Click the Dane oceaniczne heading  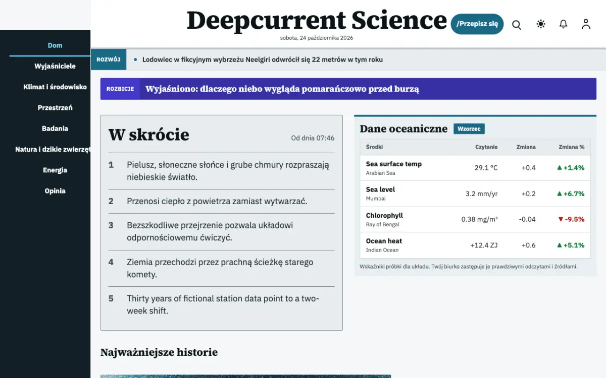403,129
